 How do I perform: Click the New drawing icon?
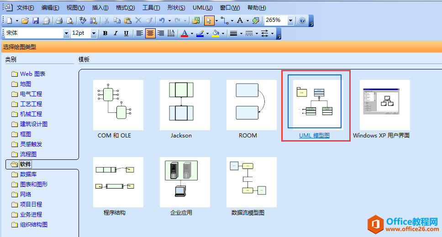pos(10,21)
